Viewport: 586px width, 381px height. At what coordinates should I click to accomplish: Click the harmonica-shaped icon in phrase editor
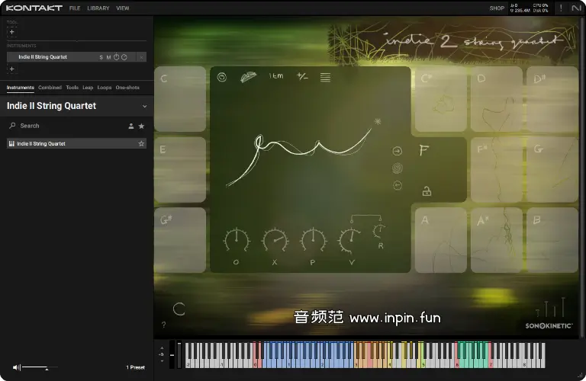(248, 77)
